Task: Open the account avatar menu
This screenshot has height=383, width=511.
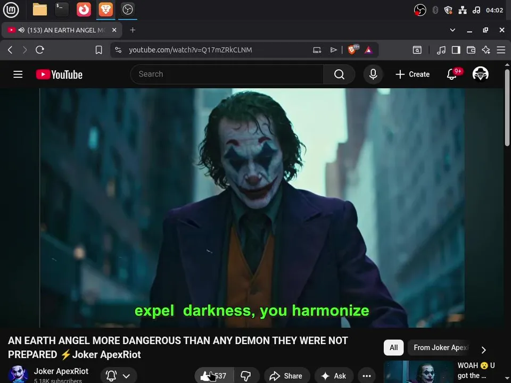Action: pyautogui.click(x=480, y=74)
